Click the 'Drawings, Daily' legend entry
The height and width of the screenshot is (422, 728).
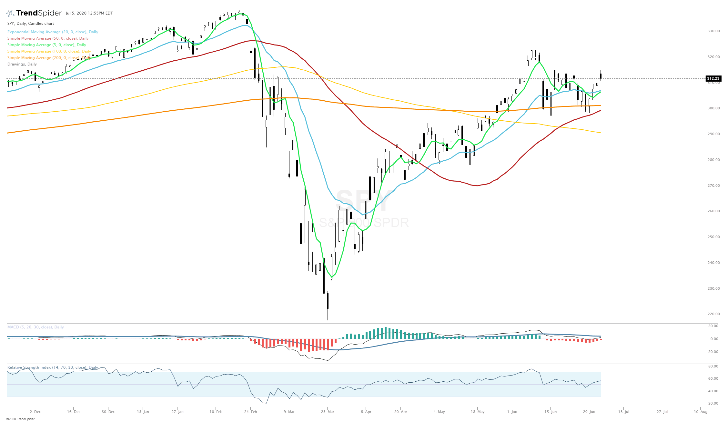(x=22, y=64)
